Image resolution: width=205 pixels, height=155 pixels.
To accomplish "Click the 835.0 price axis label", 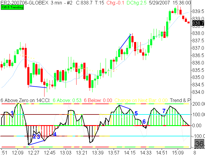I will pyautogui.click(x=198, y=77).
